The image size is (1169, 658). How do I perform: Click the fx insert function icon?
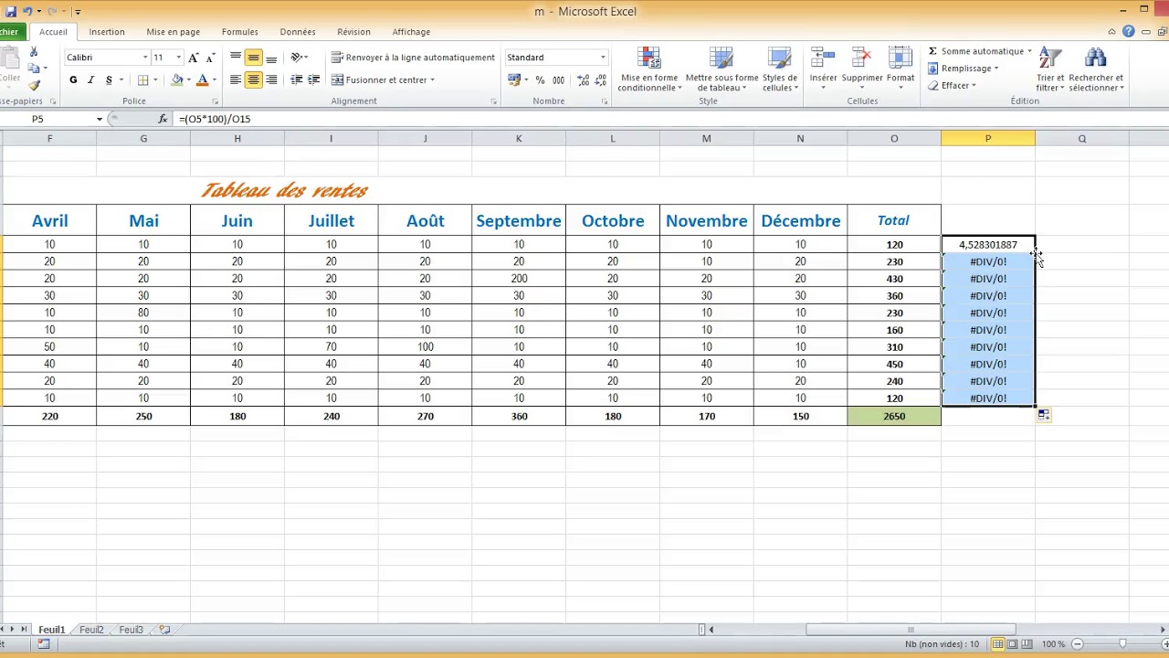(163, 119)
